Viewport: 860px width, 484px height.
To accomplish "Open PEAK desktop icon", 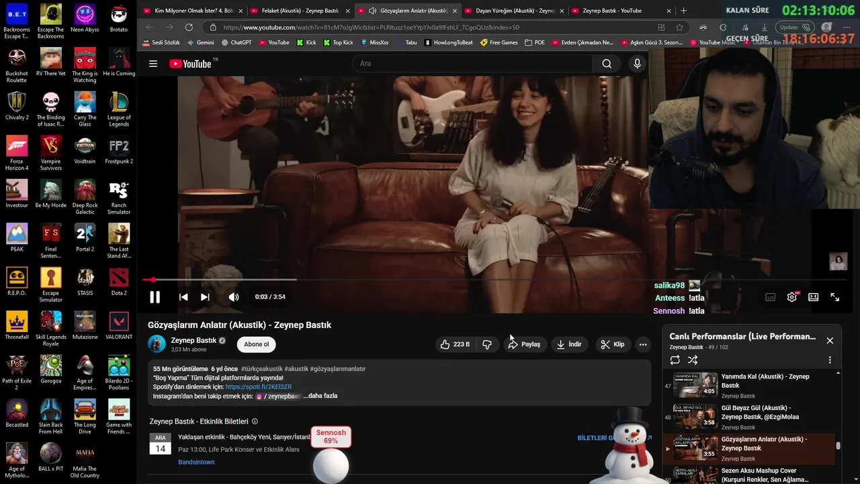I will pyautogui.click(x=17, y=238).
